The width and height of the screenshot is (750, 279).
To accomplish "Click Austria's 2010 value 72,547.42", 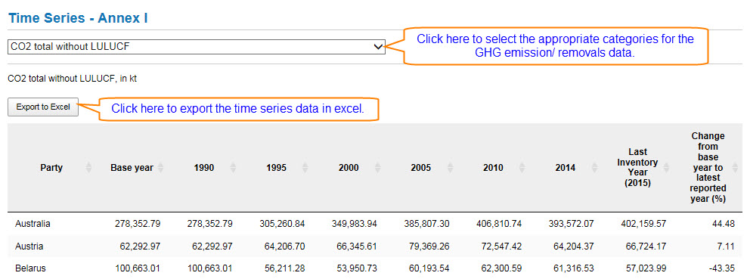I will click(501, 246).
